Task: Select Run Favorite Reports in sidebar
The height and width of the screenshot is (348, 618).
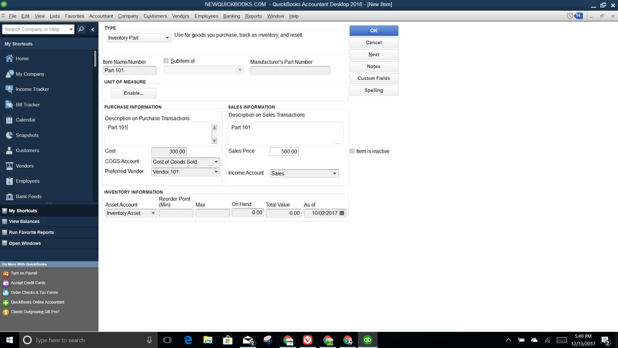Action: click(49, 232)
